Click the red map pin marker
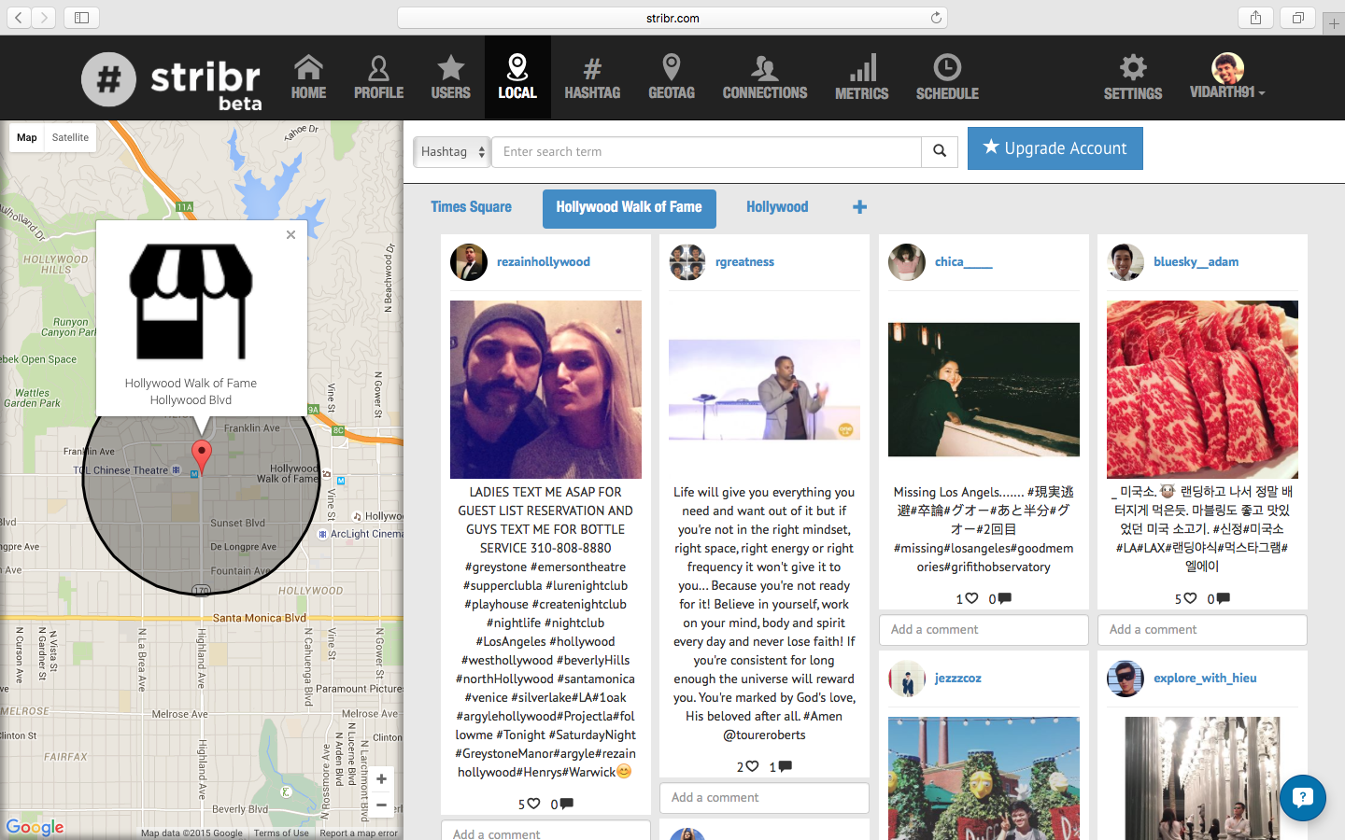This screenshot has width=1345, height=840. [201, 457]
